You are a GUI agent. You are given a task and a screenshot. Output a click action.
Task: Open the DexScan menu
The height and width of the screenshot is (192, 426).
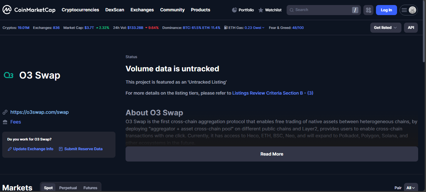115,10
